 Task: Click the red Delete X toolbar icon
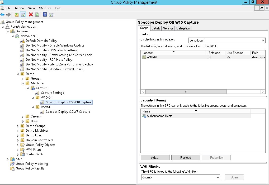click(x=31, y=15)
